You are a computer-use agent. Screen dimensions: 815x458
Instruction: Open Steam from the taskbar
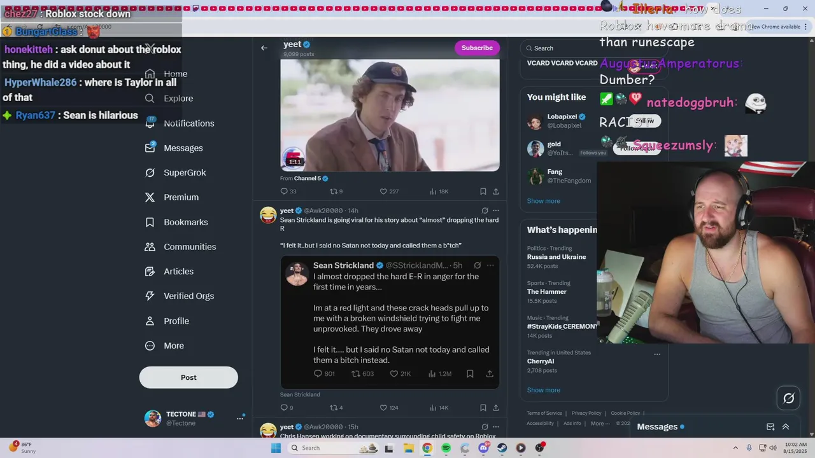click(x=502, y=448)
